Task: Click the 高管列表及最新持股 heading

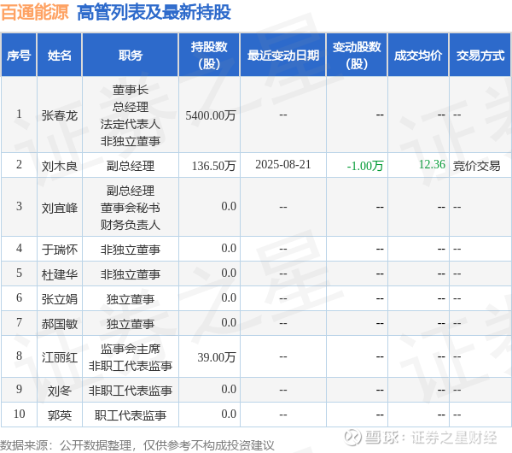Action: click(154, 13)
